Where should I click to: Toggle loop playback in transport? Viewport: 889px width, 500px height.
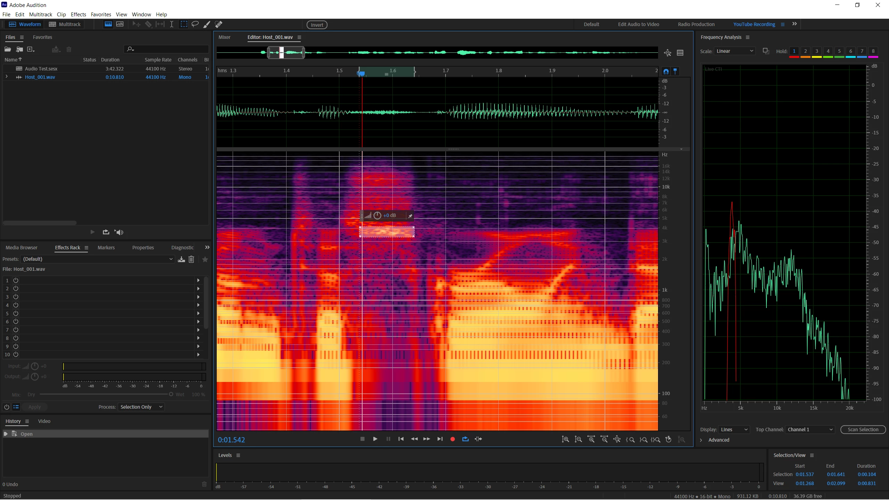pos(465,439)
